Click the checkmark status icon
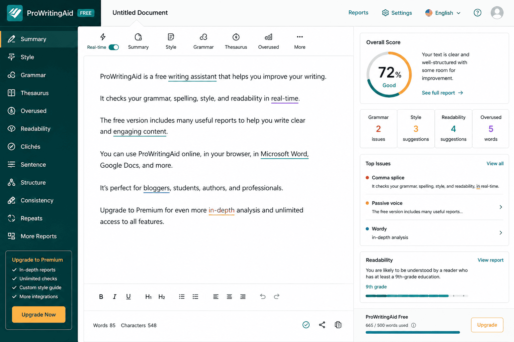Image resolution: width=514 pixels, height=342 pixels. (306, 325)
